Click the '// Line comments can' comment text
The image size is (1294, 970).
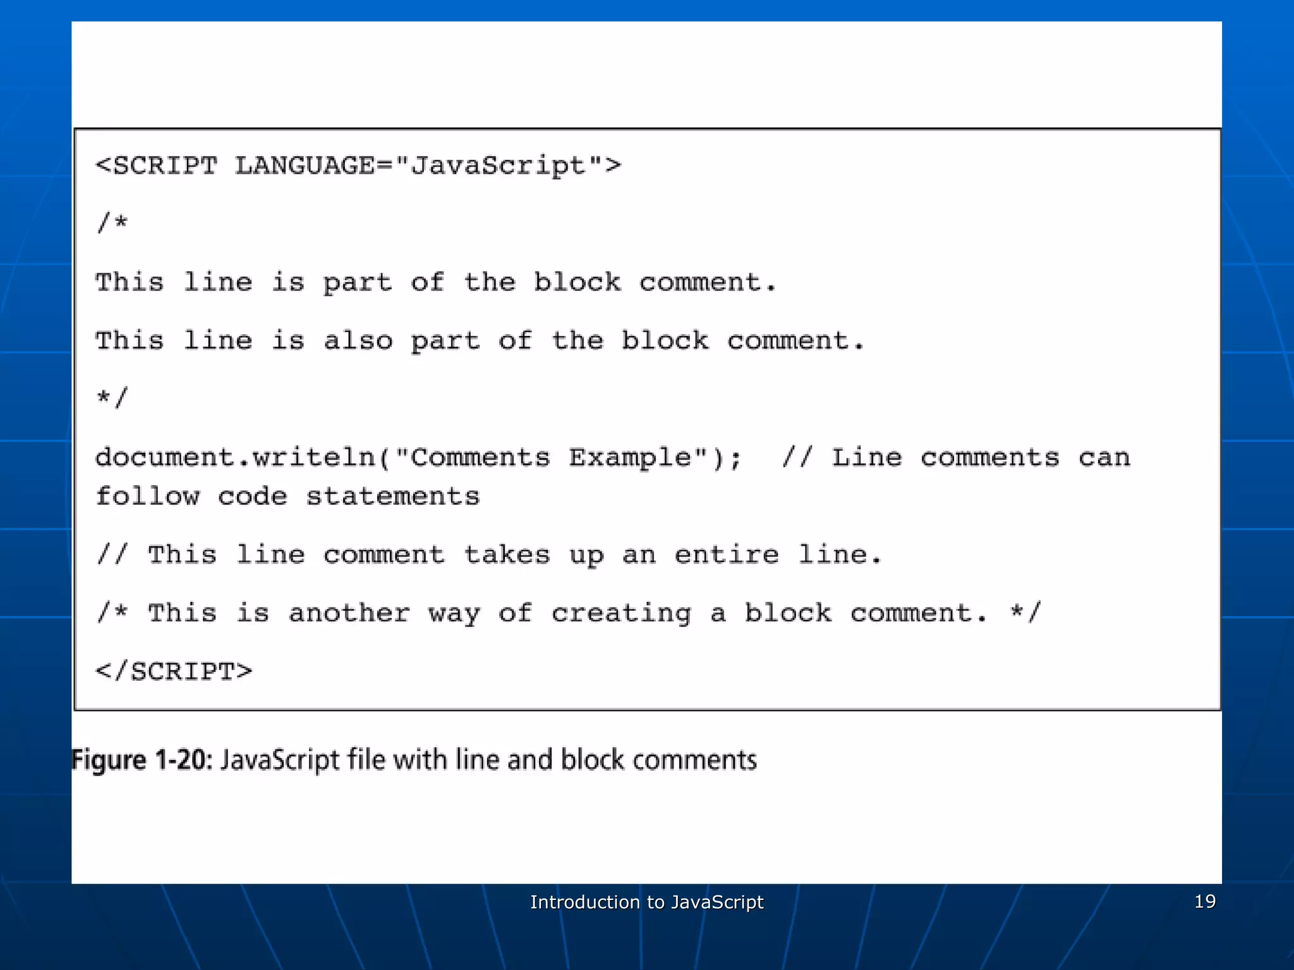coord(956,458)
